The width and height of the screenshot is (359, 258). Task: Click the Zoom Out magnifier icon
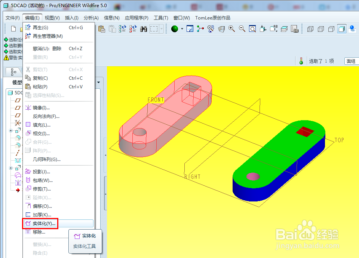pos(242,29)
